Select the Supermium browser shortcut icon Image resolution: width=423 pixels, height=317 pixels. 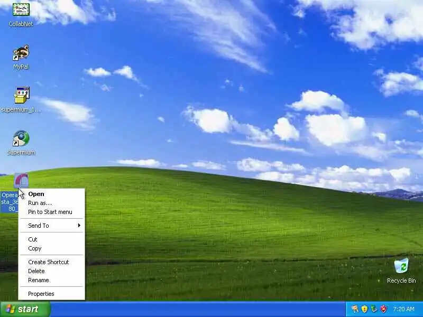pyautogui.click(x=21, y=138)
